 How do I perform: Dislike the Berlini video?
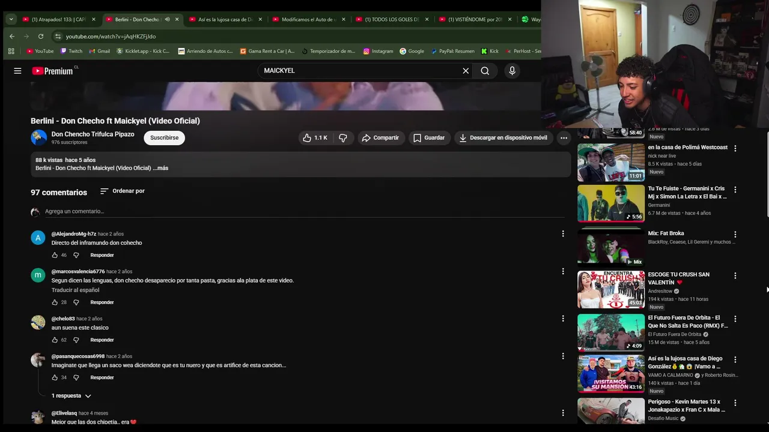(343, 138)
